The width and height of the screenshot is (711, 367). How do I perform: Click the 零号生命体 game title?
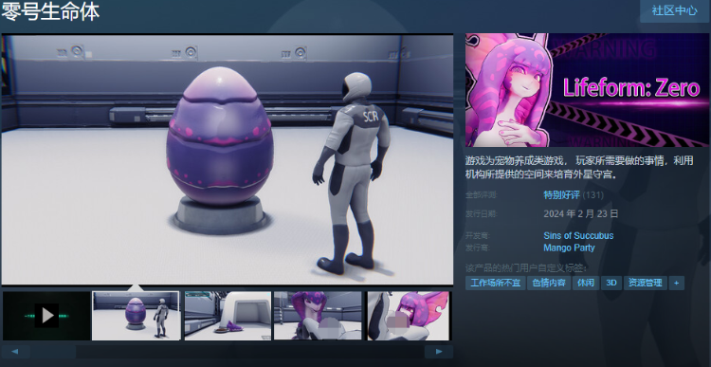click(x=50, y=11)
